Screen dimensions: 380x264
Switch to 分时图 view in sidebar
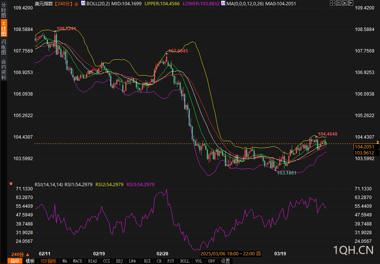pos(4,10)
